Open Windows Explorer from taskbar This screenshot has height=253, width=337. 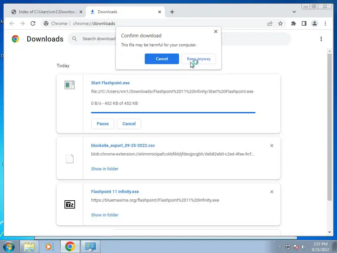click(29, 246)
